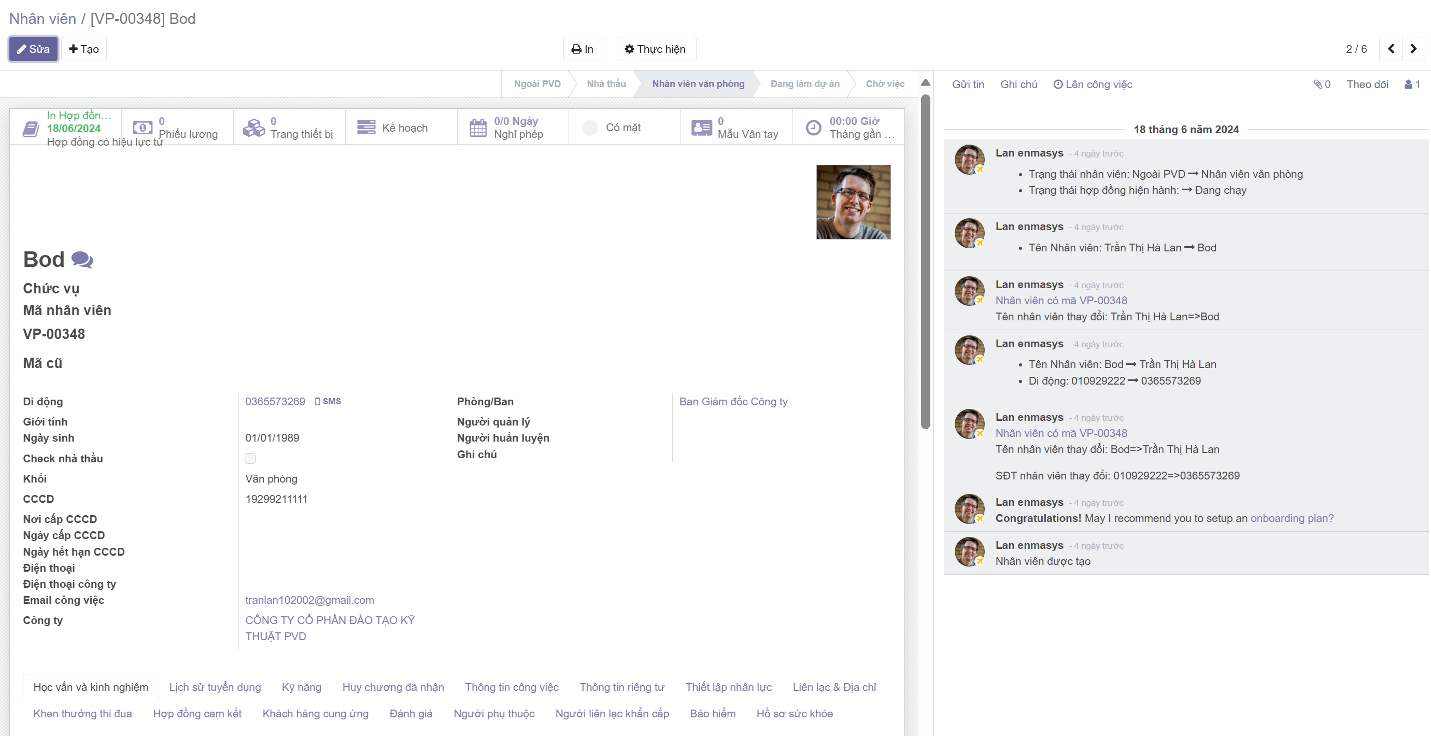1431x736 pixels.
Task: Toggle the Check nhà thầu checkbox
Action: pos(250,458)
